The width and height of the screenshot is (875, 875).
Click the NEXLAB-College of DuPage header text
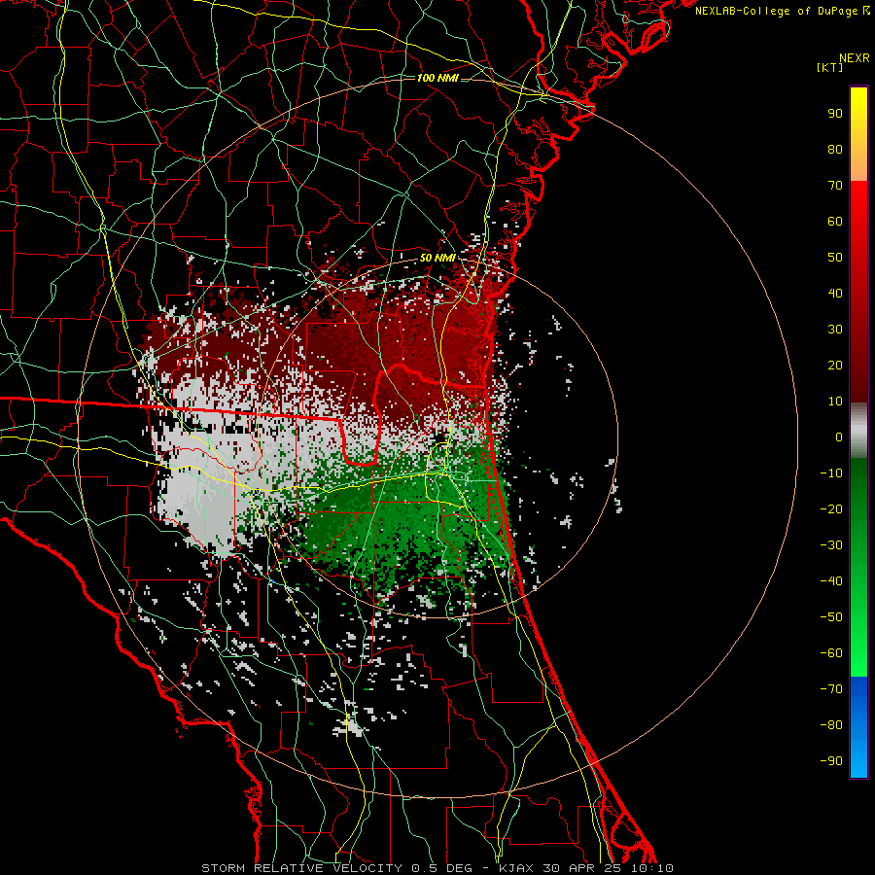[782, 11]
